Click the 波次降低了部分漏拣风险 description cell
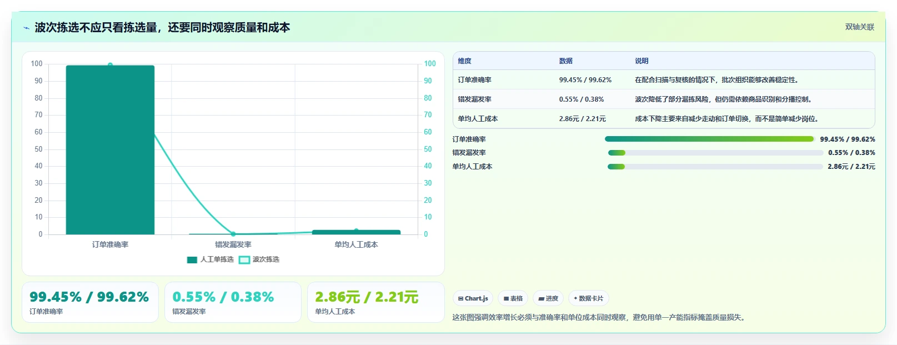 coord(724,99)
